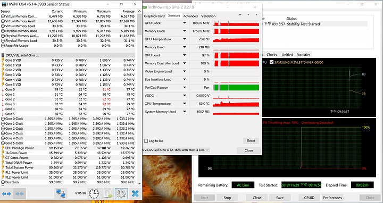Image resolution: width=383 pixels, height=203 pixels.
Task: Click Close button in GPU-Z
Action: tap(248, 150)
